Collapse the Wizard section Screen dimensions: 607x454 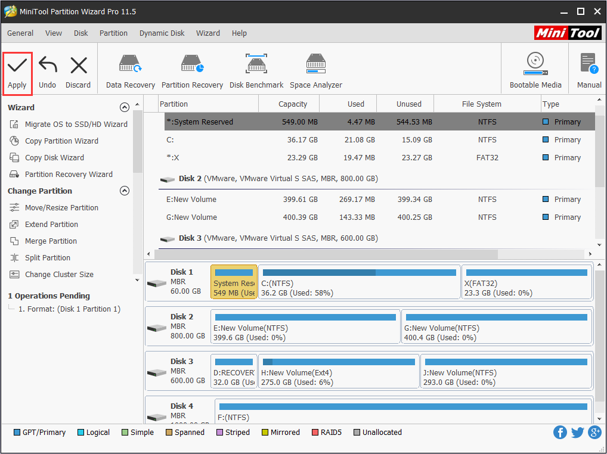pyautogui.click(x=124, y=107)
